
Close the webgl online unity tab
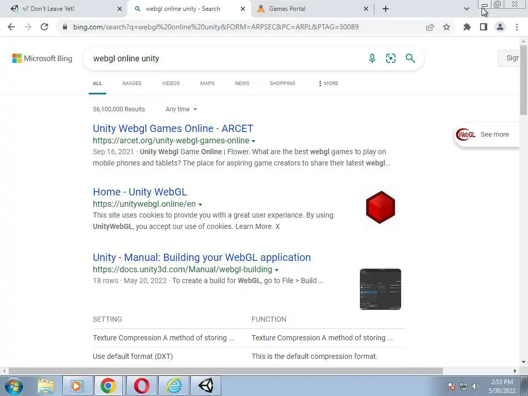pyautogui.click(x=243, y=9)
